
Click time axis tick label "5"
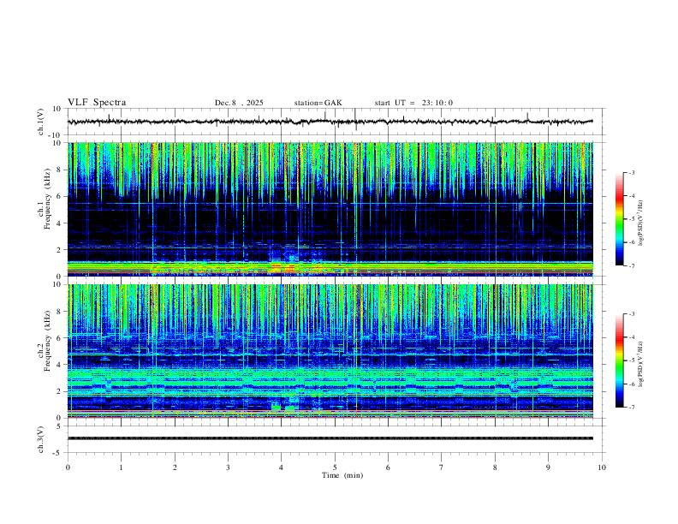(x=335, y=467)
